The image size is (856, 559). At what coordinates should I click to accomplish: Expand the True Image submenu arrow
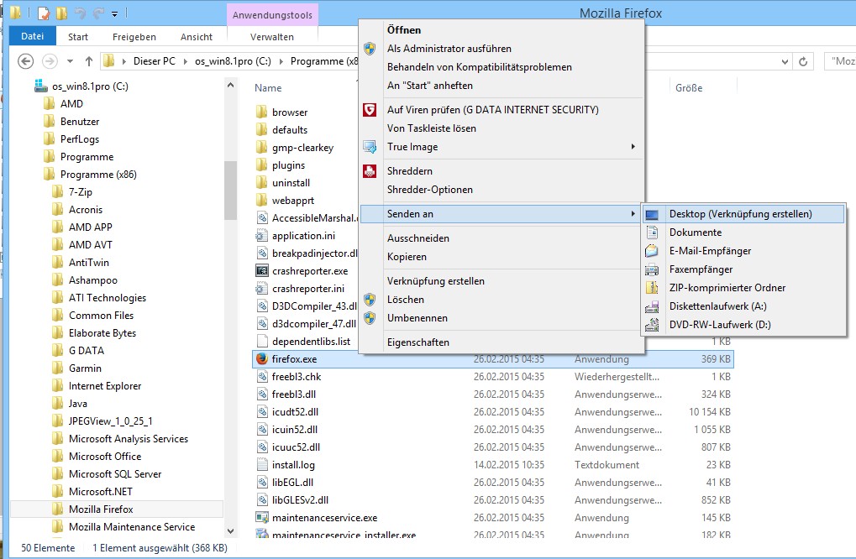[x=633, y=147]
